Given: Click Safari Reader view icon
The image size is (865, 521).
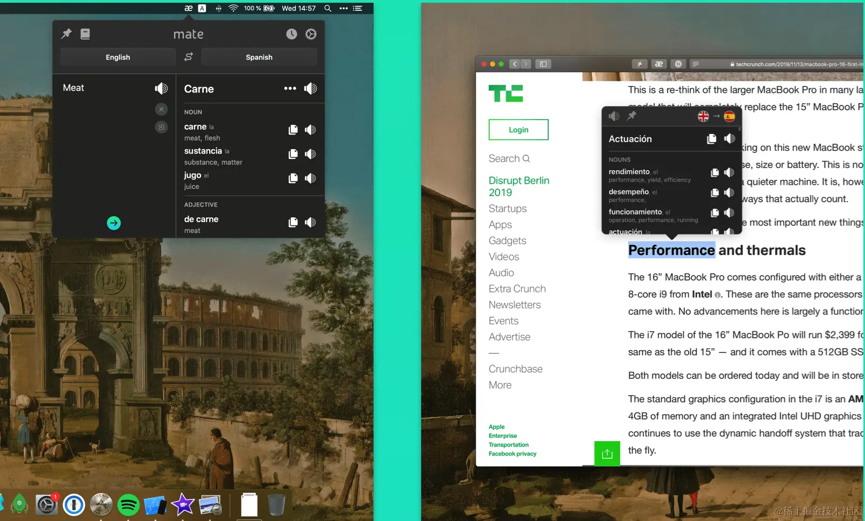Looking at the screenshot, I should (x=696, y=64).
